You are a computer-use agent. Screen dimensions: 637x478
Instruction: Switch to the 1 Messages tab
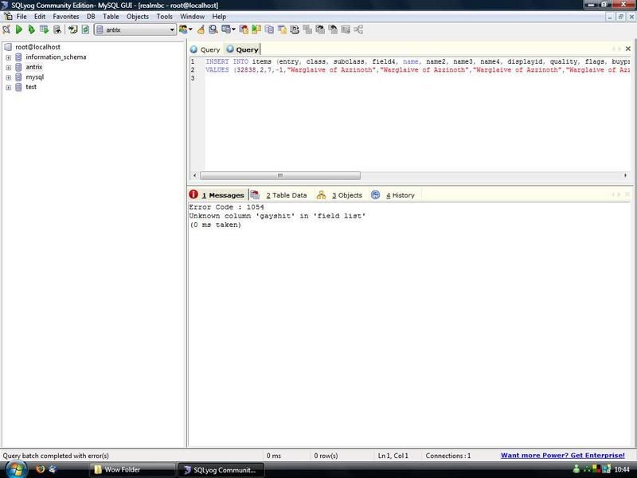click(x=217, y=195)
